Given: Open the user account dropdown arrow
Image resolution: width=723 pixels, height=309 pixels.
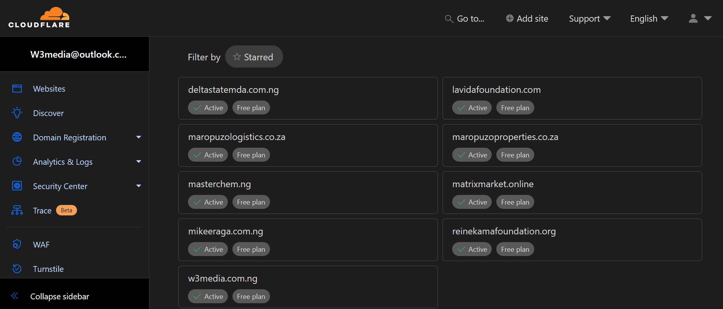Looking at the screenshot, I should [708, 18].
